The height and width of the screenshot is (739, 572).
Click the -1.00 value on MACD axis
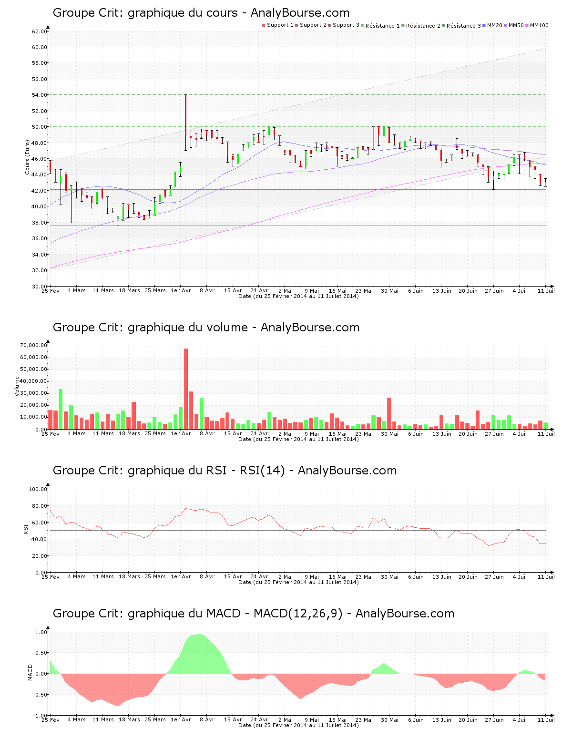41,716
